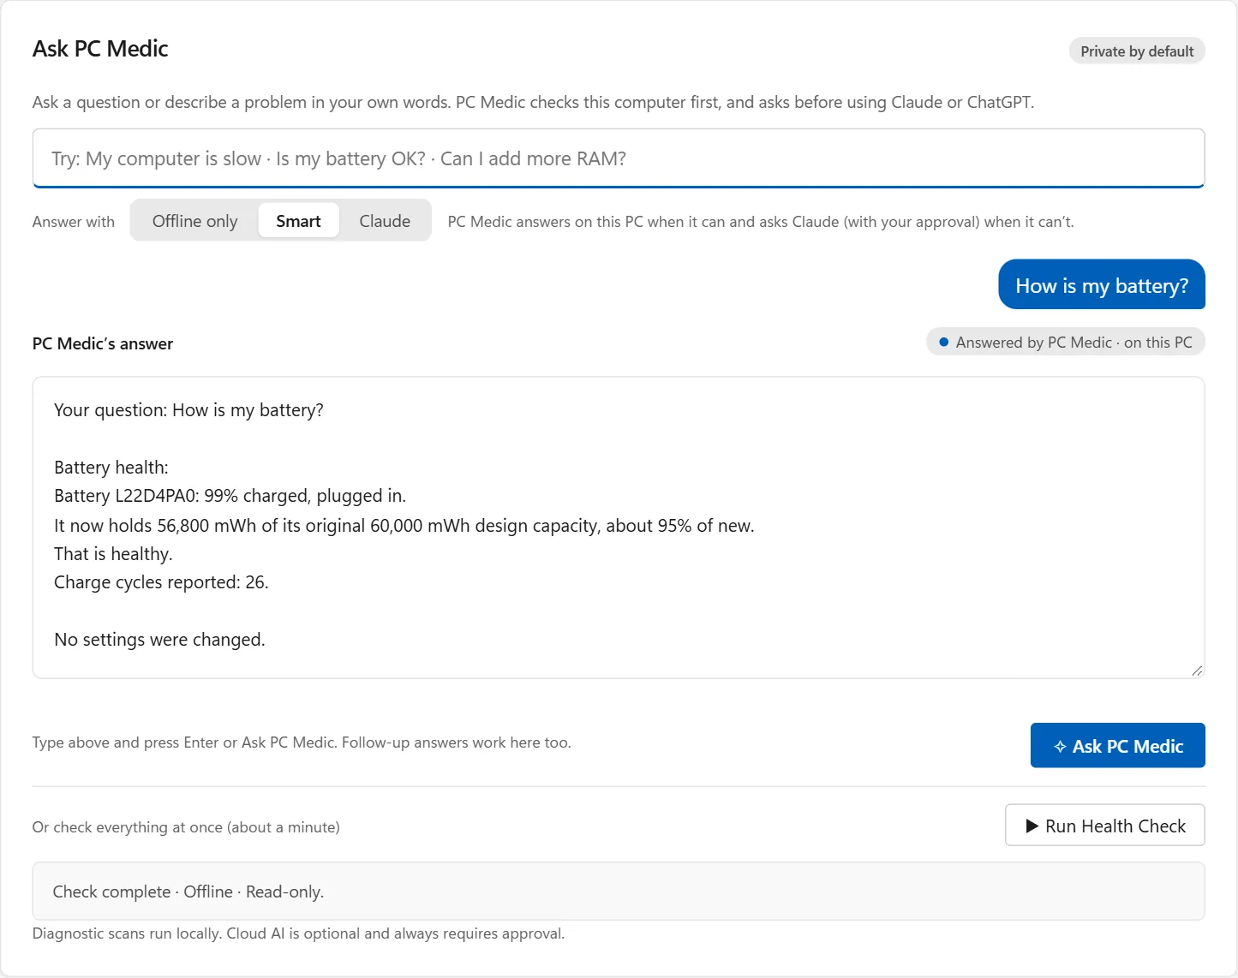Click the 'Answer with' label
The image size is (1238, 978).
click(74, 222)
